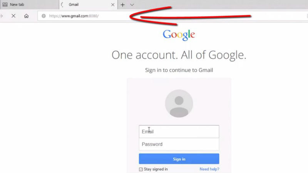Stop the page from loading
This screenshot has width=308, height=173.
(13, 16)
